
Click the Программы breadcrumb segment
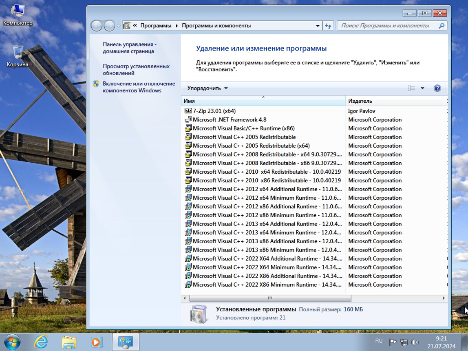point(156,26)
